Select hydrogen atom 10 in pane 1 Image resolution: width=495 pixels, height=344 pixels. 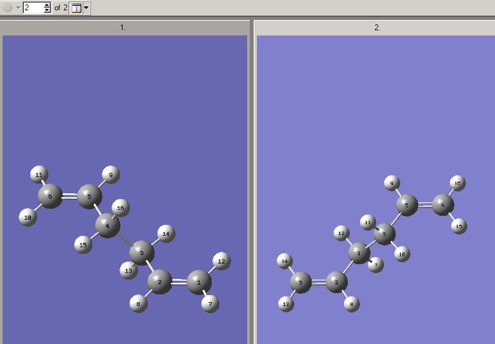[x=28, y=217]
